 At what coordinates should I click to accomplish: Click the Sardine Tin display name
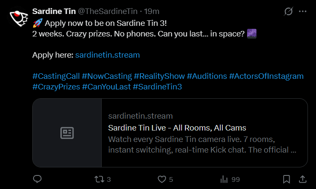pos(54,11)
